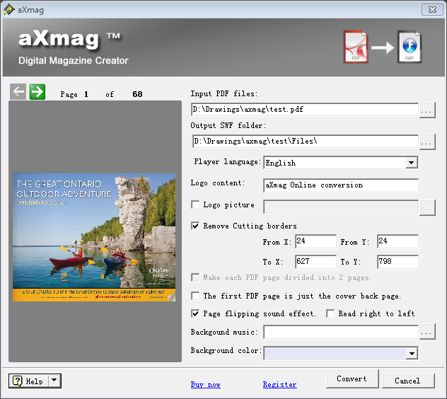The image size is (447, 399).
Task: Click the aXmag app icon in the title bar
Action: [x=8, y=9]
